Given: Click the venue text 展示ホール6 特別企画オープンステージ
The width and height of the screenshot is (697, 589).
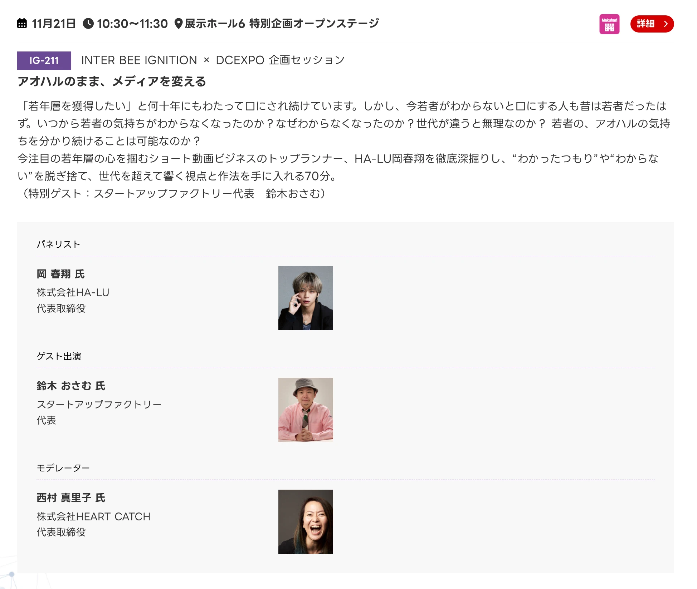Looking at the screenshot, I should click(282, 24).
